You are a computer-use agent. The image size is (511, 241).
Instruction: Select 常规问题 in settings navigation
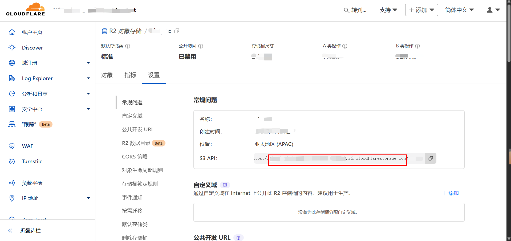(x=132, y=103)
